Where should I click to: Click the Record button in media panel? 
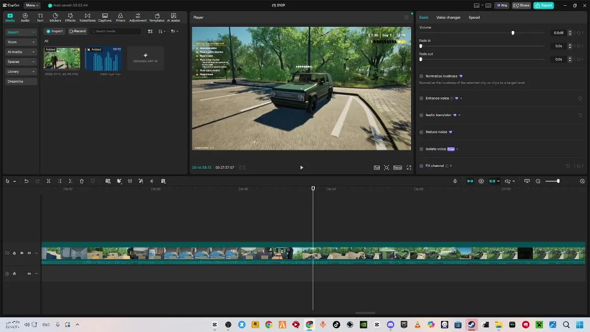point(77,31)
